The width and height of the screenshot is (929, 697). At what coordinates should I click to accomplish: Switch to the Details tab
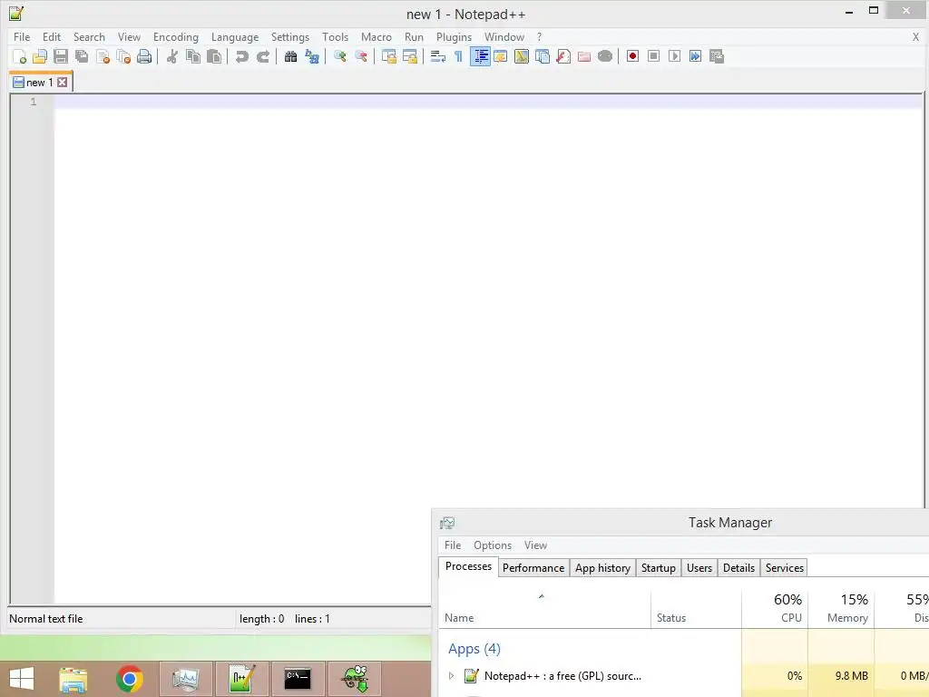(738, 568)
